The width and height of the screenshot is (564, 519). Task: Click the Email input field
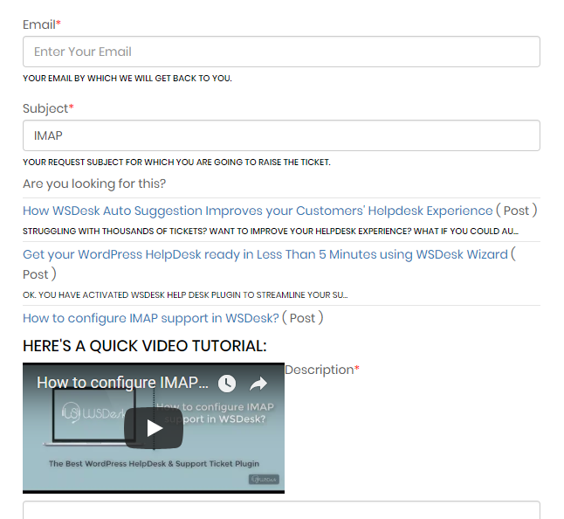click(281, 52)
